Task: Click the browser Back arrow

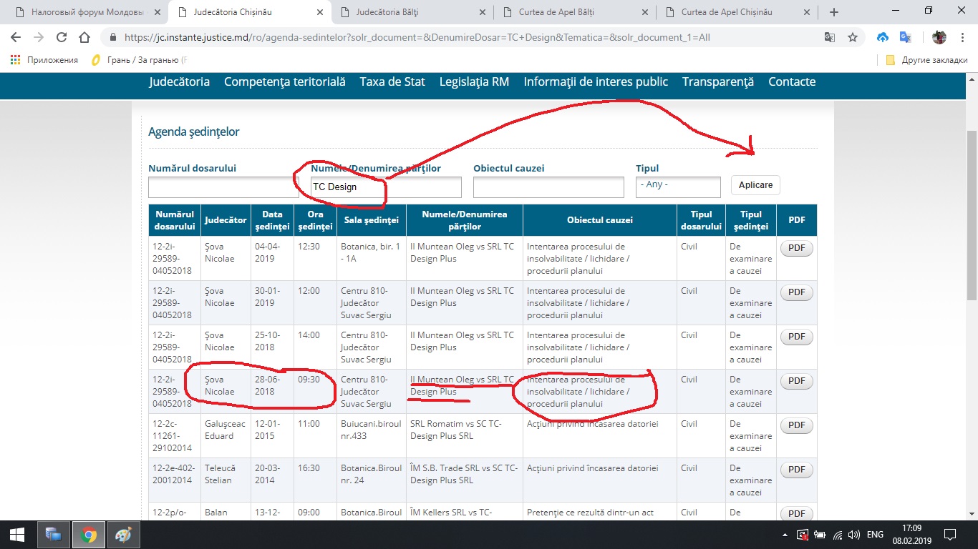Action: click(16, 37)
